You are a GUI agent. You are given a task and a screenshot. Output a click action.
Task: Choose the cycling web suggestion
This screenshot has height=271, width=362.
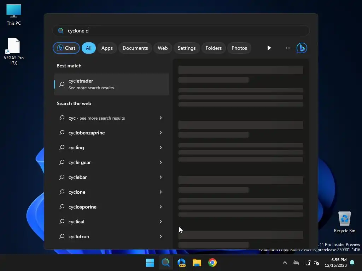point(111,147)
